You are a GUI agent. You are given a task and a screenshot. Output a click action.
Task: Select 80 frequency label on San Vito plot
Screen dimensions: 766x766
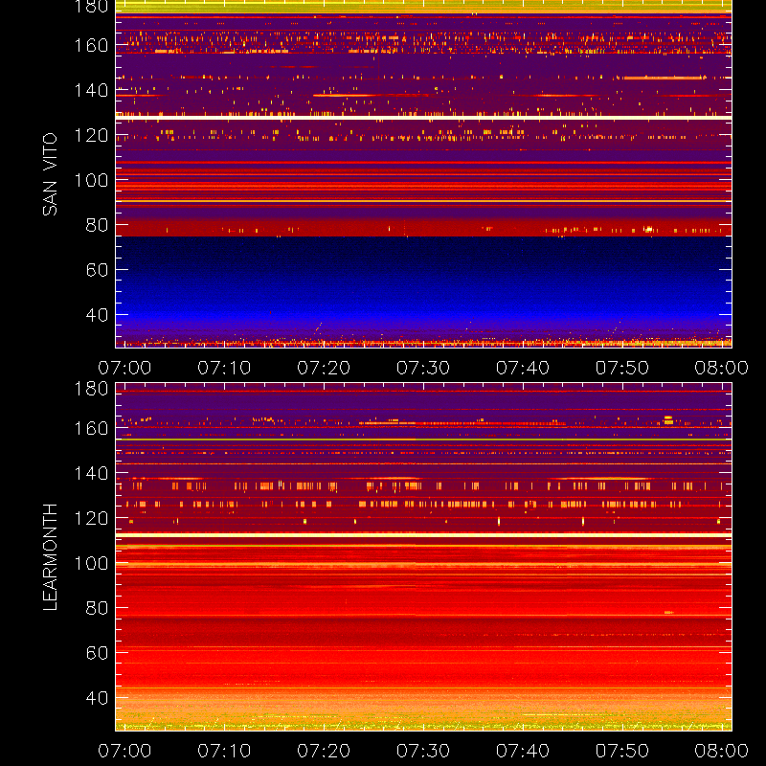(98, 225)
